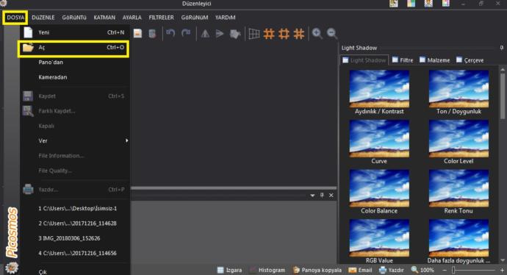Click Panoya kopyala in the status bar
Viewport: 507px width, 275px height.
click(x=317, y=270)
